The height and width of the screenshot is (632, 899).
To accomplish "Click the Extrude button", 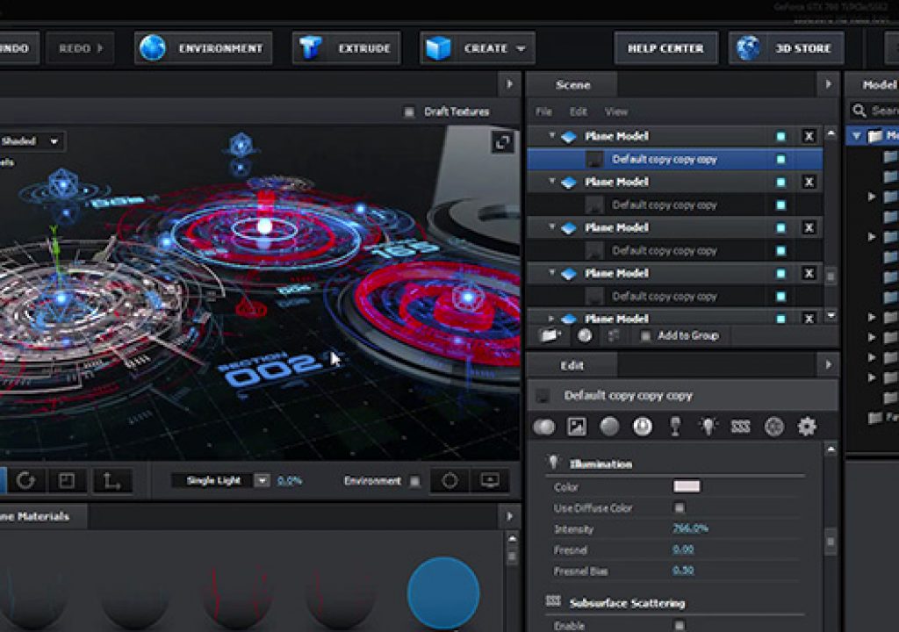I will click(x=346, y=48).
